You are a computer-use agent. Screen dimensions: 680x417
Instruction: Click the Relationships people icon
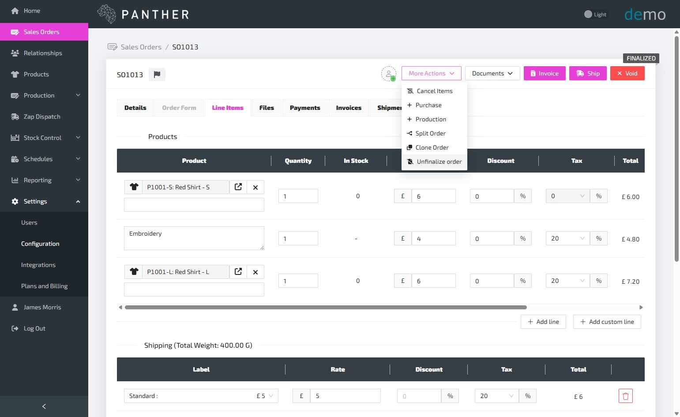click(x=15, y=53)
